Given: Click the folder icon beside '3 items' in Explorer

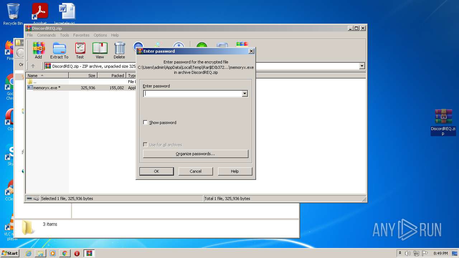Looking at the screenshot, I should tap(28, 228).
